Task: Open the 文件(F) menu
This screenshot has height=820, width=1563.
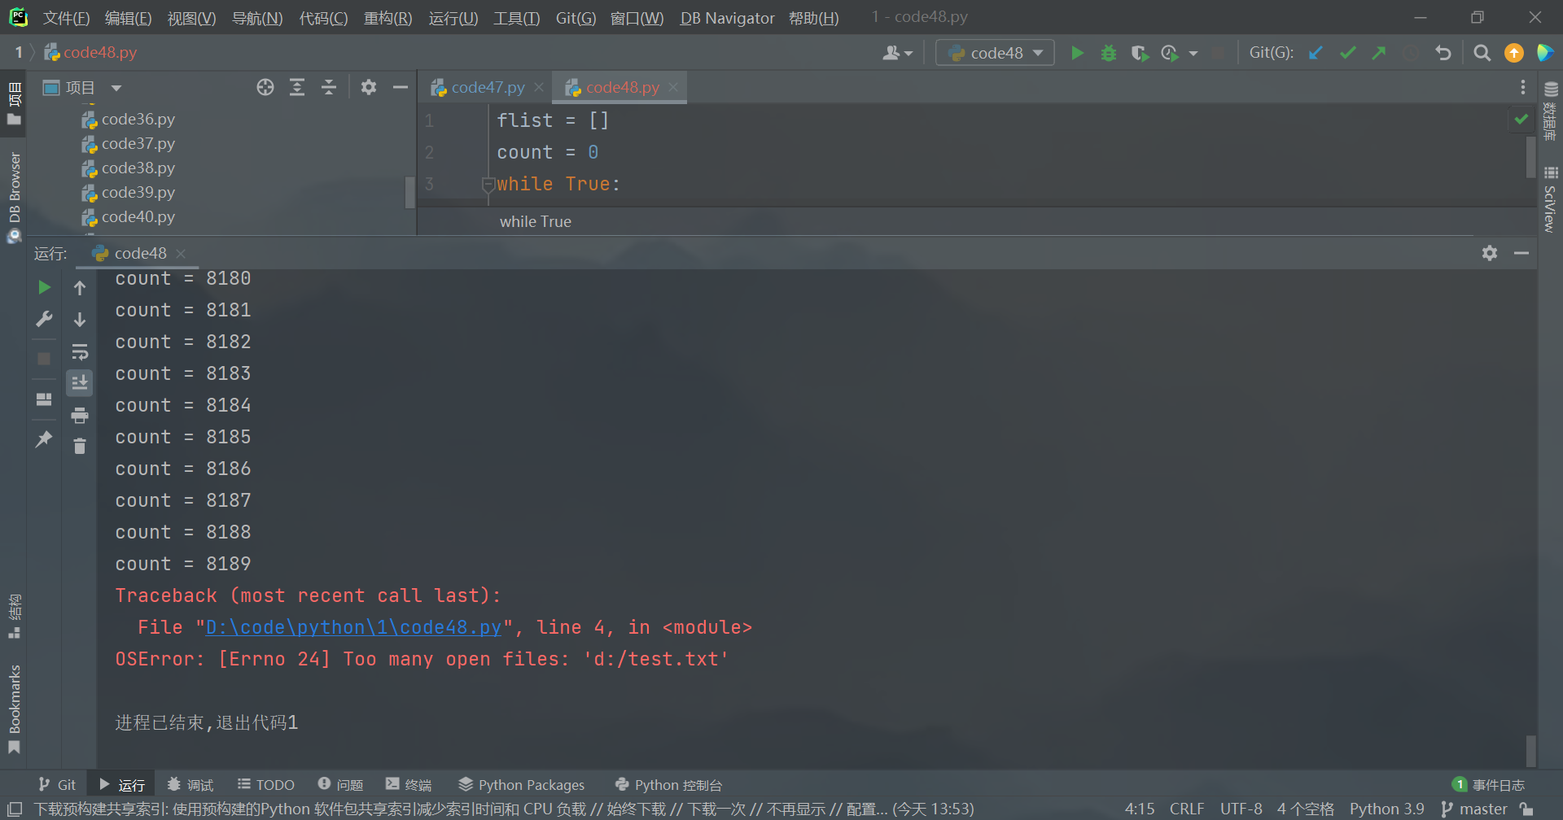Action: point(66,18)
